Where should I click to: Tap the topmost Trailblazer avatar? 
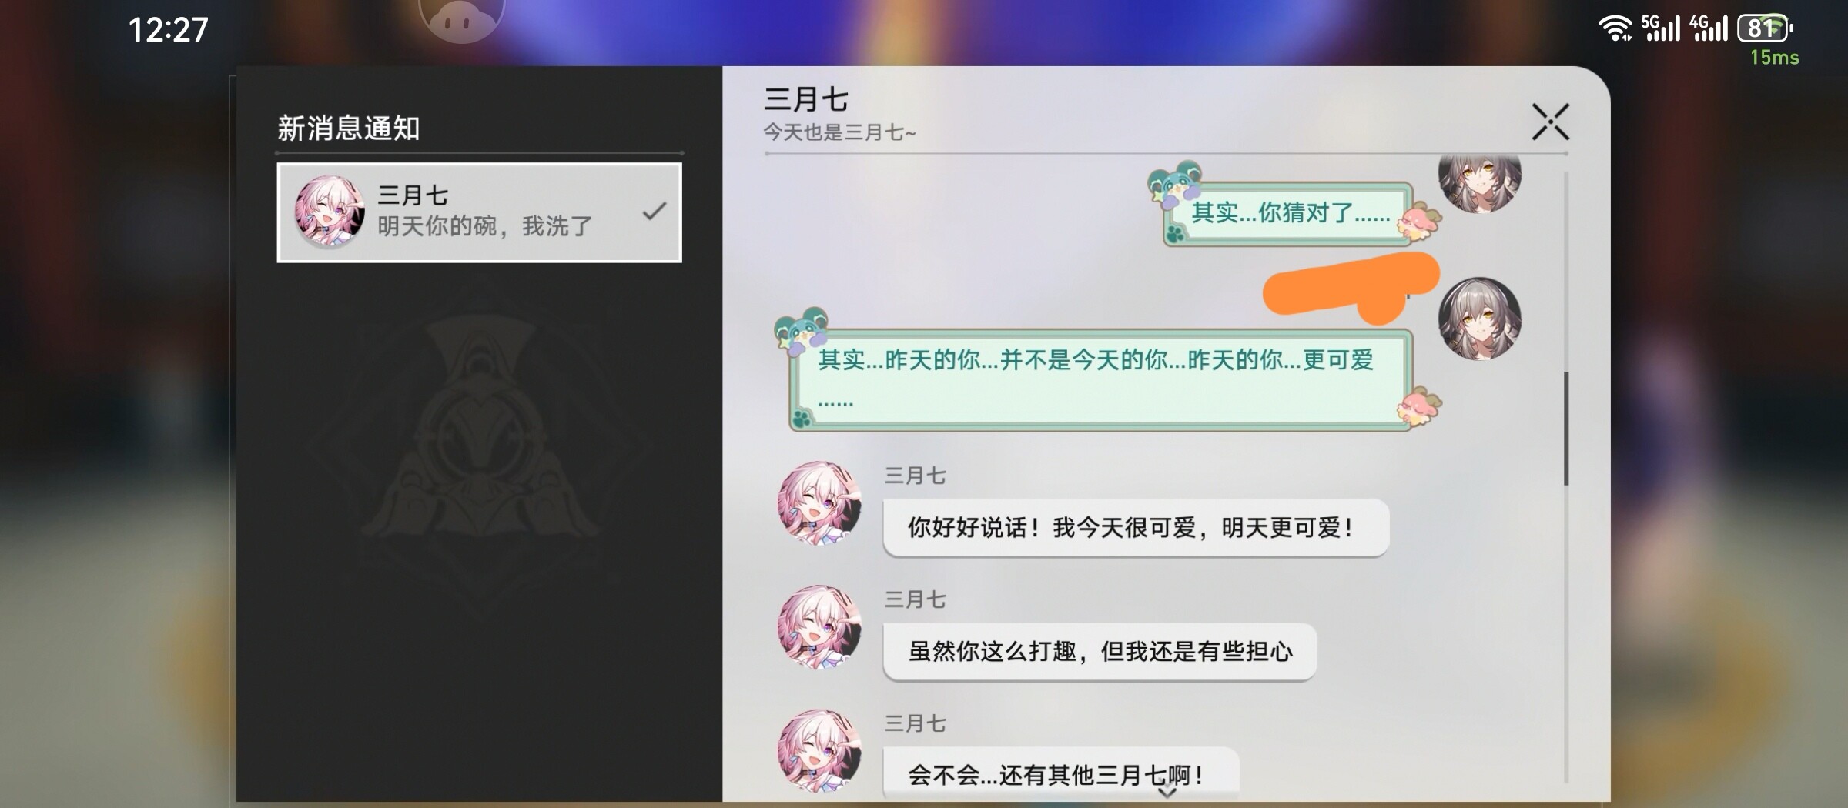pos(1479,183)
